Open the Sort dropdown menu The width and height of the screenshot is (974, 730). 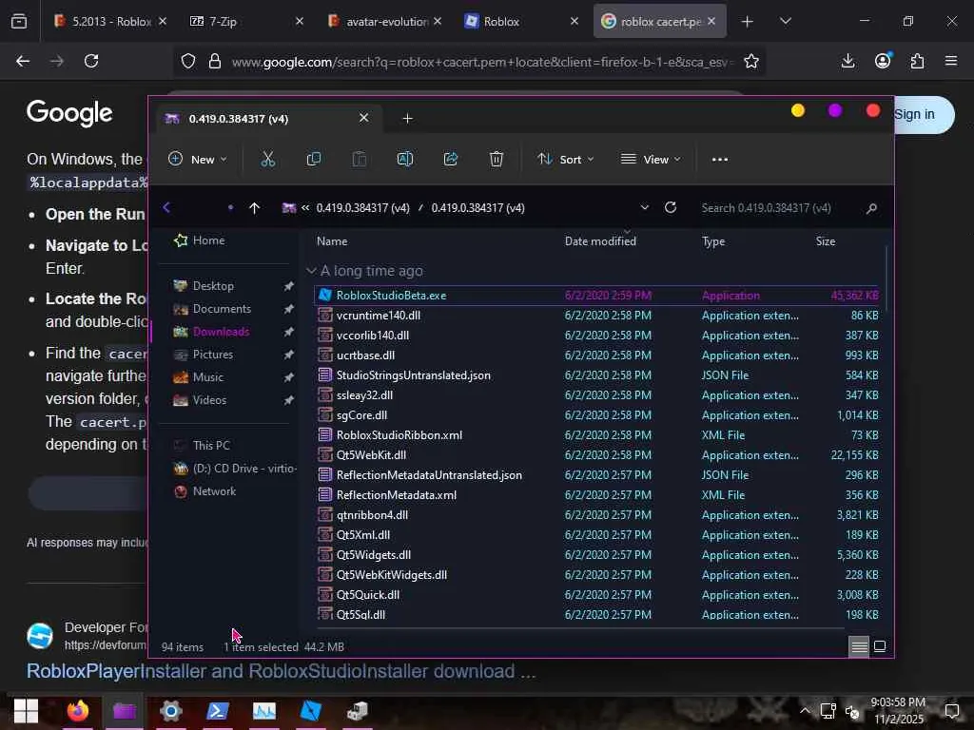pyautogui.click(x=566, y=160)
